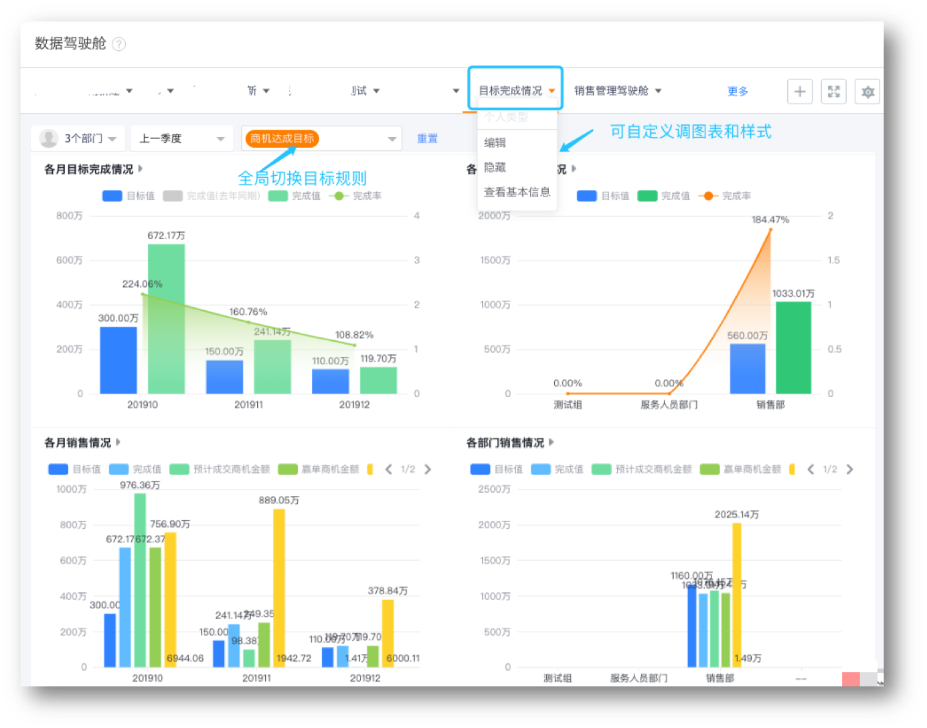The image size is (927, 728).
Task: Expand the 各月销售情况 chart title triangle
Action: tap(118, 442)
